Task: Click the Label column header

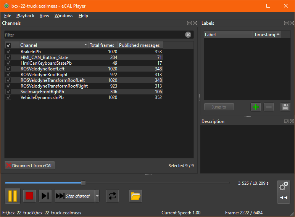Action: coord(228,35)
